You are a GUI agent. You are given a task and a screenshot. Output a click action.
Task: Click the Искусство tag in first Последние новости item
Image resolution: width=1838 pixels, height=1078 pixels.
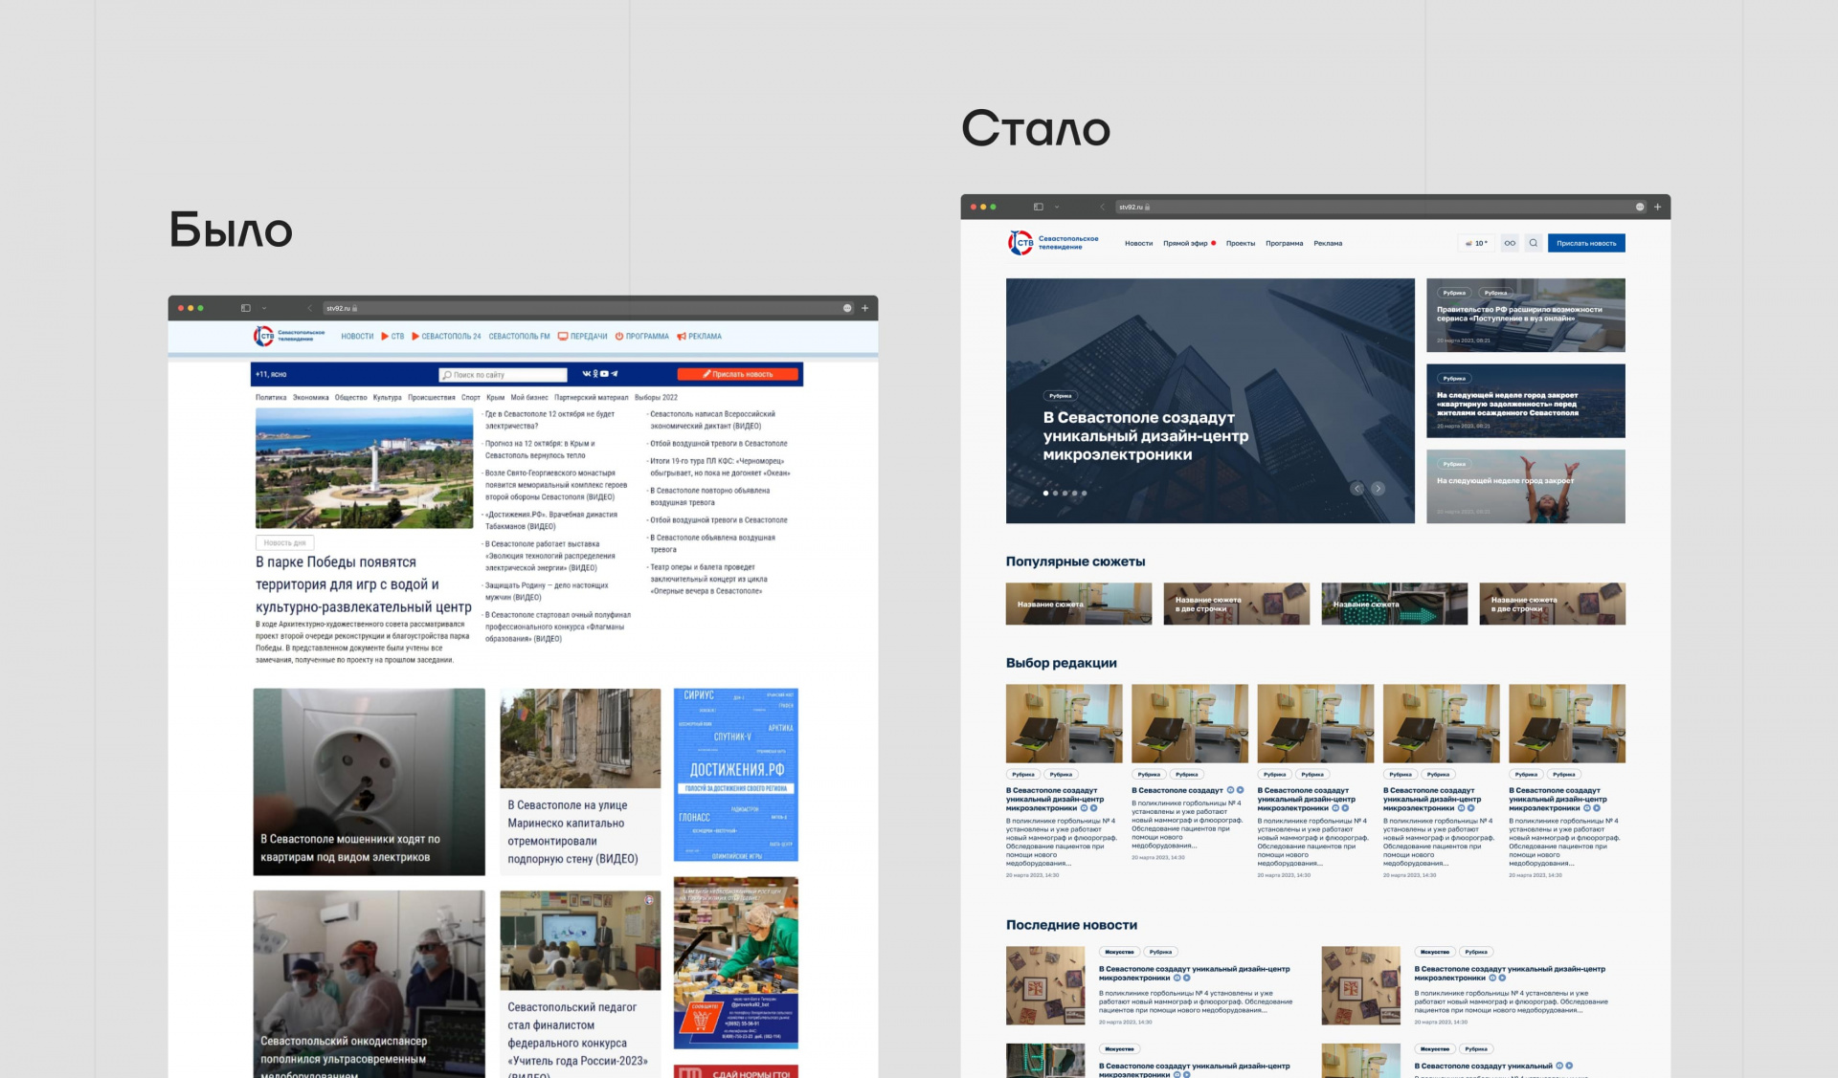click(x=1119, y=952)
